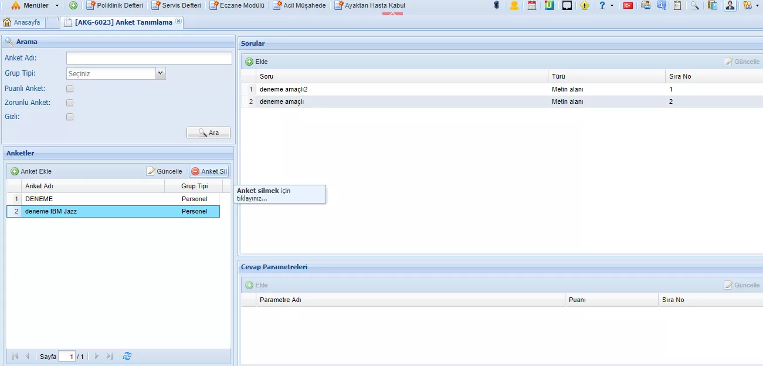The width and height of the screenshot is (763, 366).
Task: Open the yellow person icon in top toolbar
Action: (x=514, y=5)
